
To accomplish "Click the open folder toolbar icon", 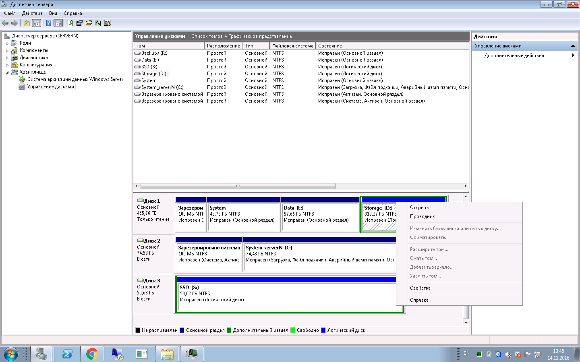I will click(89, 23).
